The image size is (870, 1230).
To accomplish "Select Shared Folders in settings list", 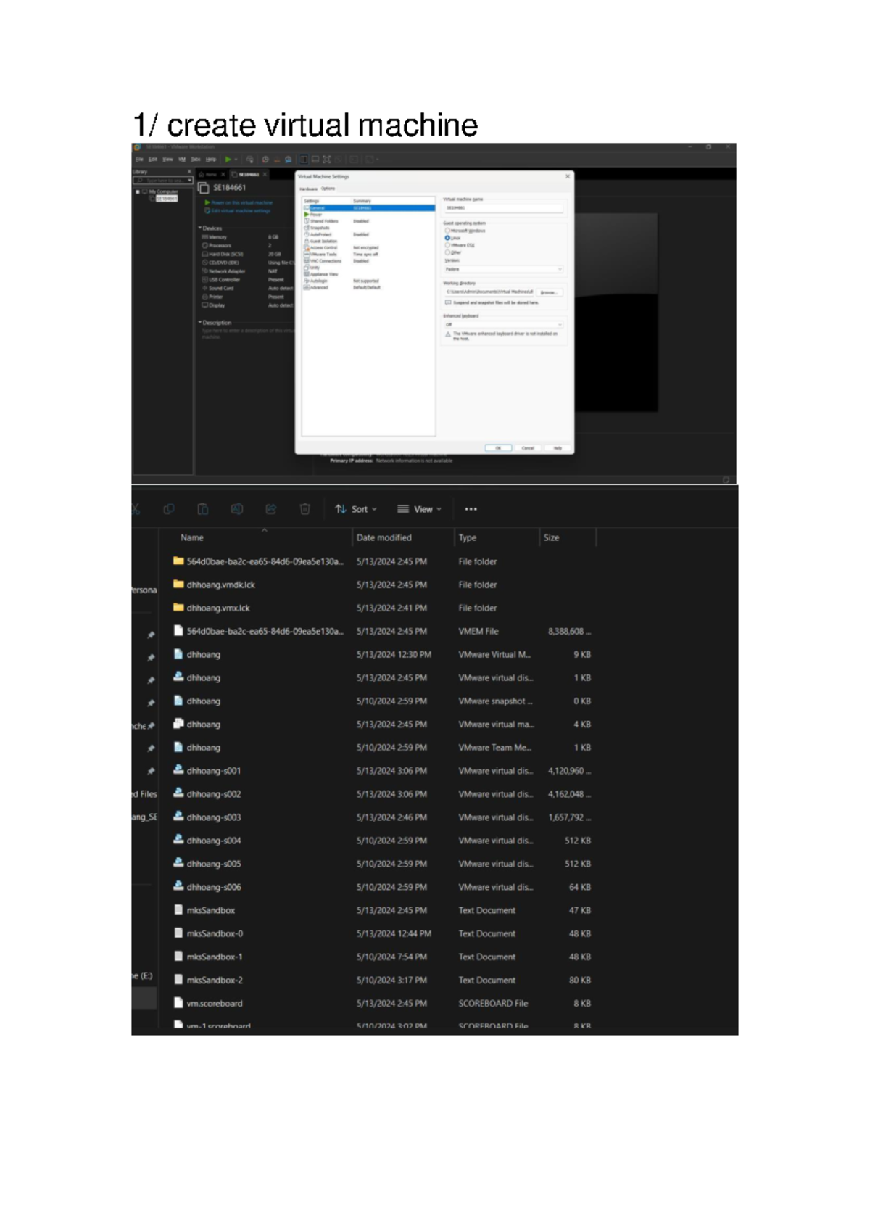I will tap(368, 221).
